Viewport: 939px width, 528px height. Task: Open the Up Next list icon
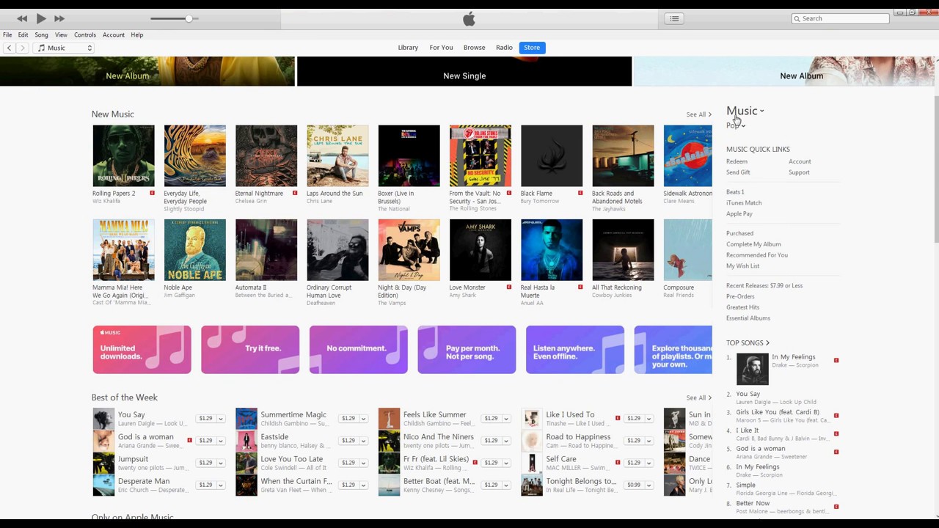pos(674,18)
